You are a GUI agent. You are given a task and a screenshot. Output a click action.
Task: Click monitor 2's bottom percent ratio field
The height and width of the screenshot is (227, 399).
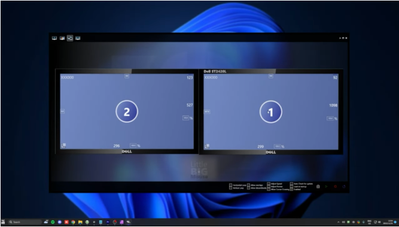point(133,146)
